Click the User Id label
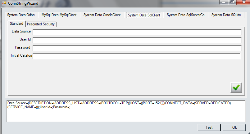250x134 pixels. 25,39
